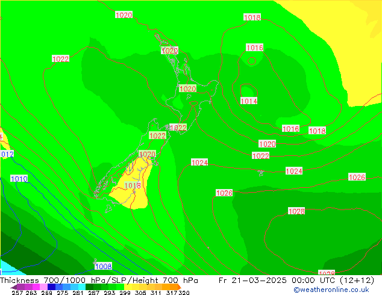Pick the bright yellow legend swatch after 299
Screen dimensions: 382x295
(x=128, y=287)
